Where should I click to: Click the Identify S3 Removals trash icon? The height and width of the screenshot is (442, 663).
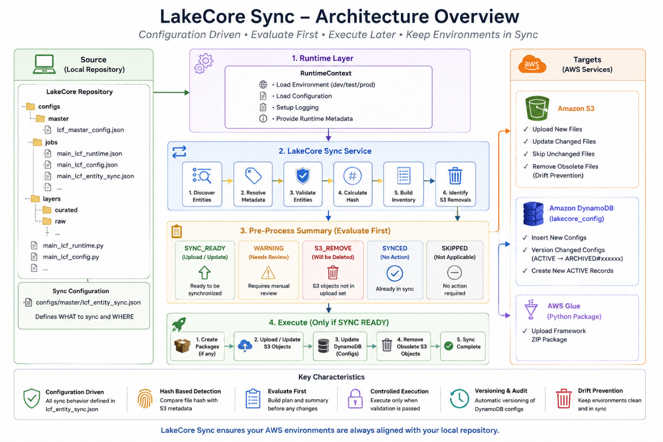455,176
